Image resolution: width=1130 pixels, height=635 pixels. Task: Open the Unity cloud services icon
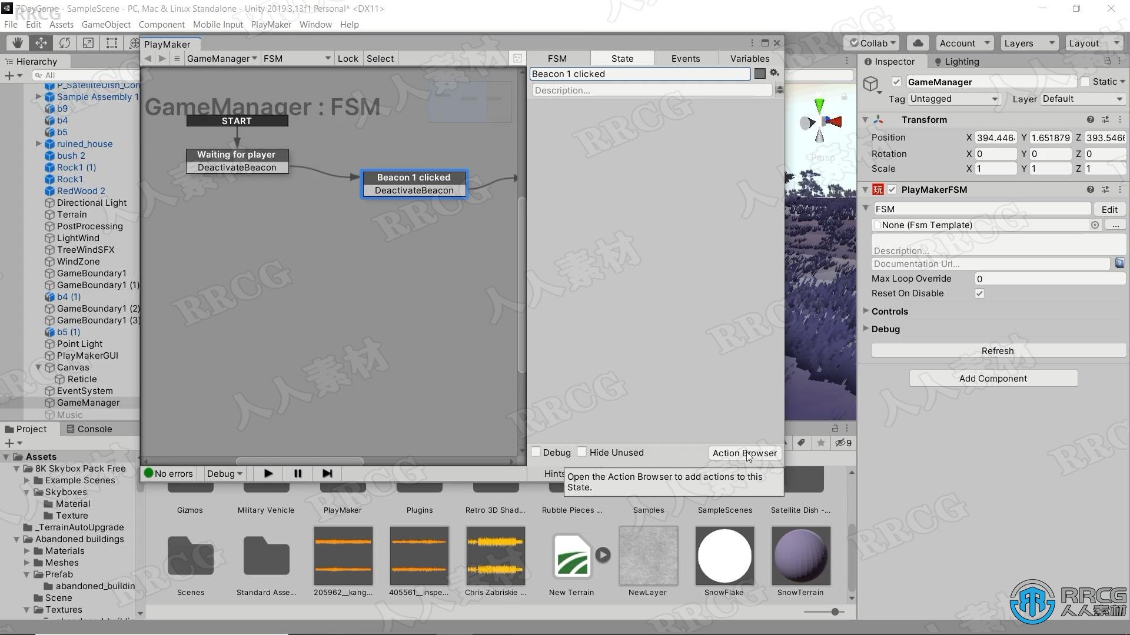point(918,43)
